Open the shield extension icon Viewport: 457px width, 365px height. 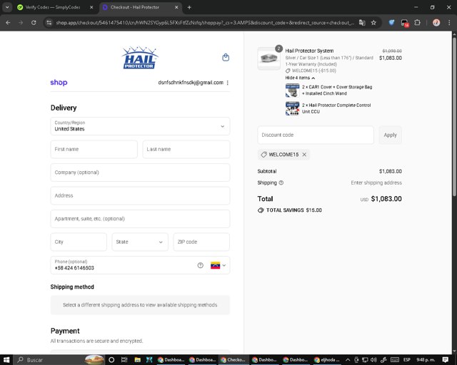click(391, 23)
